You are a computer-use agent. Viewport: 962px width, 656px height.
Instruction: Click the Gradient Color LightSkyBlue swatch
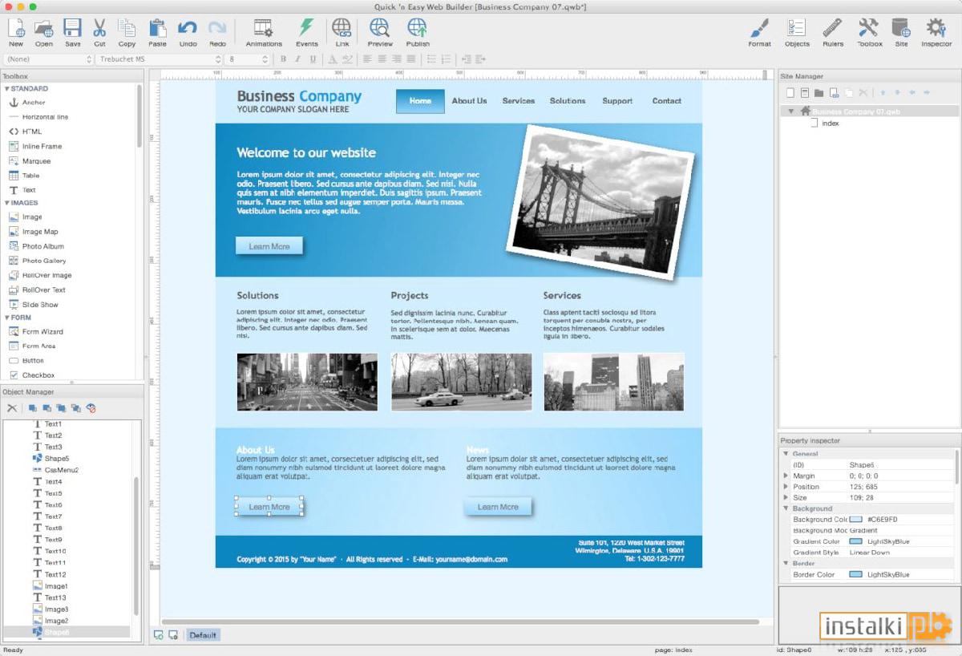(x=855, y=541)
